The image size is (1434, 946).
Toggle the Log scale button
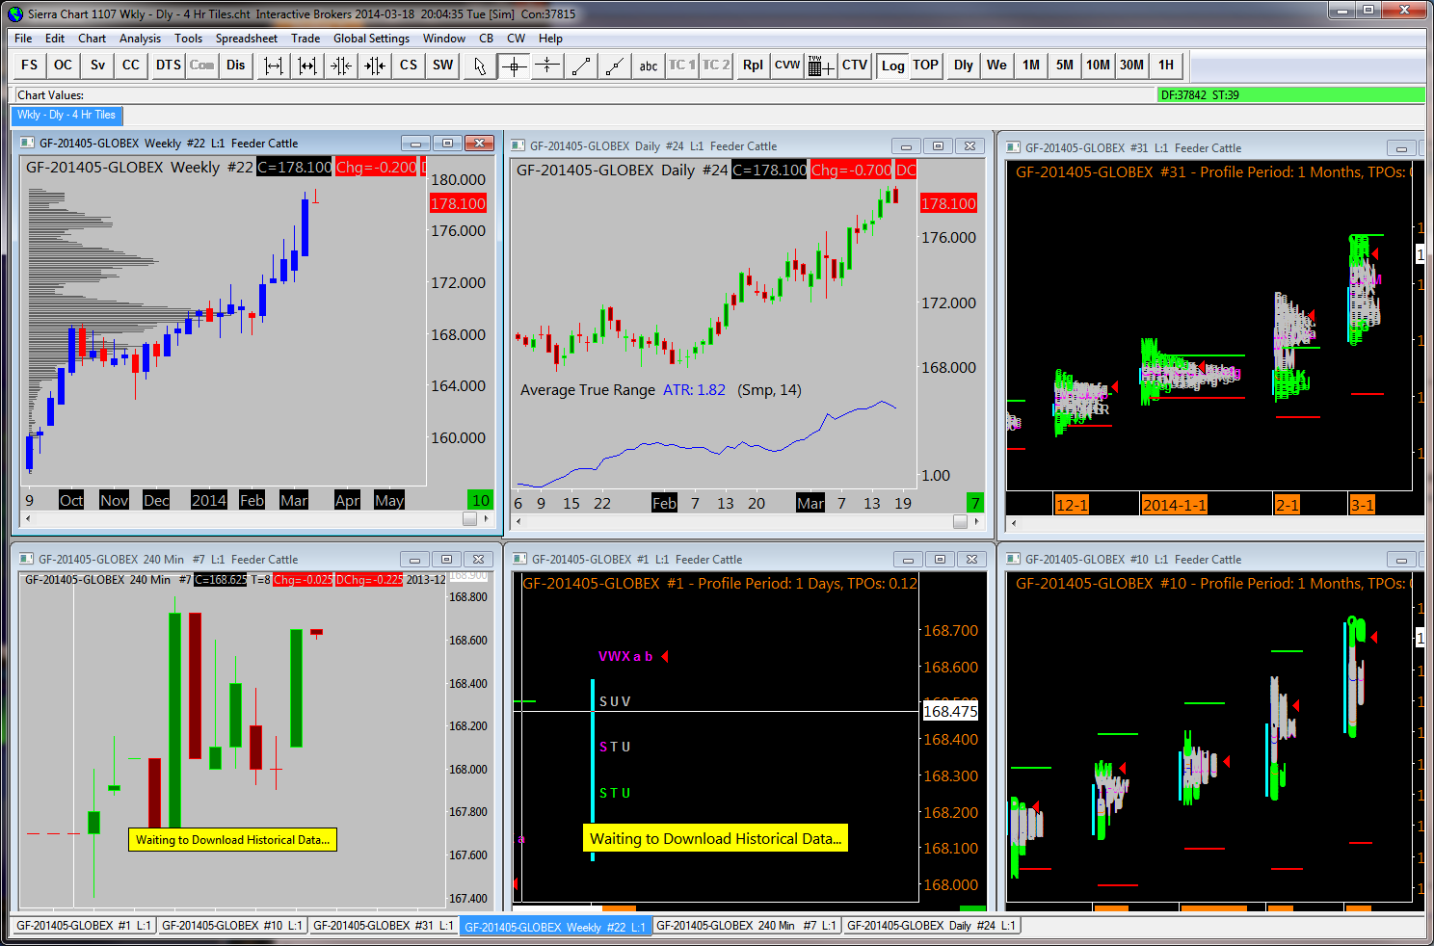pyautogui.click(x=892, y=66)
